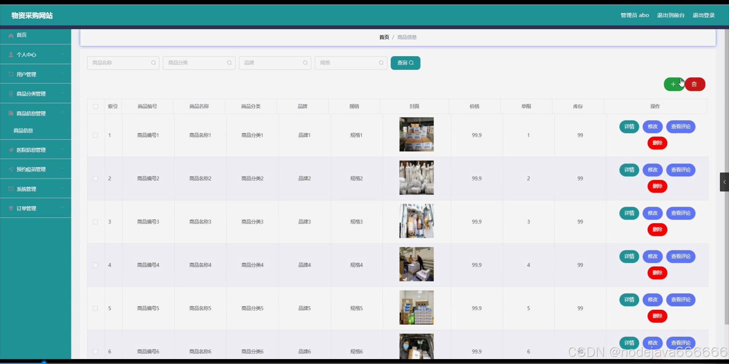Collapse the 商品信息管理 menu arrow

[62, 113]
